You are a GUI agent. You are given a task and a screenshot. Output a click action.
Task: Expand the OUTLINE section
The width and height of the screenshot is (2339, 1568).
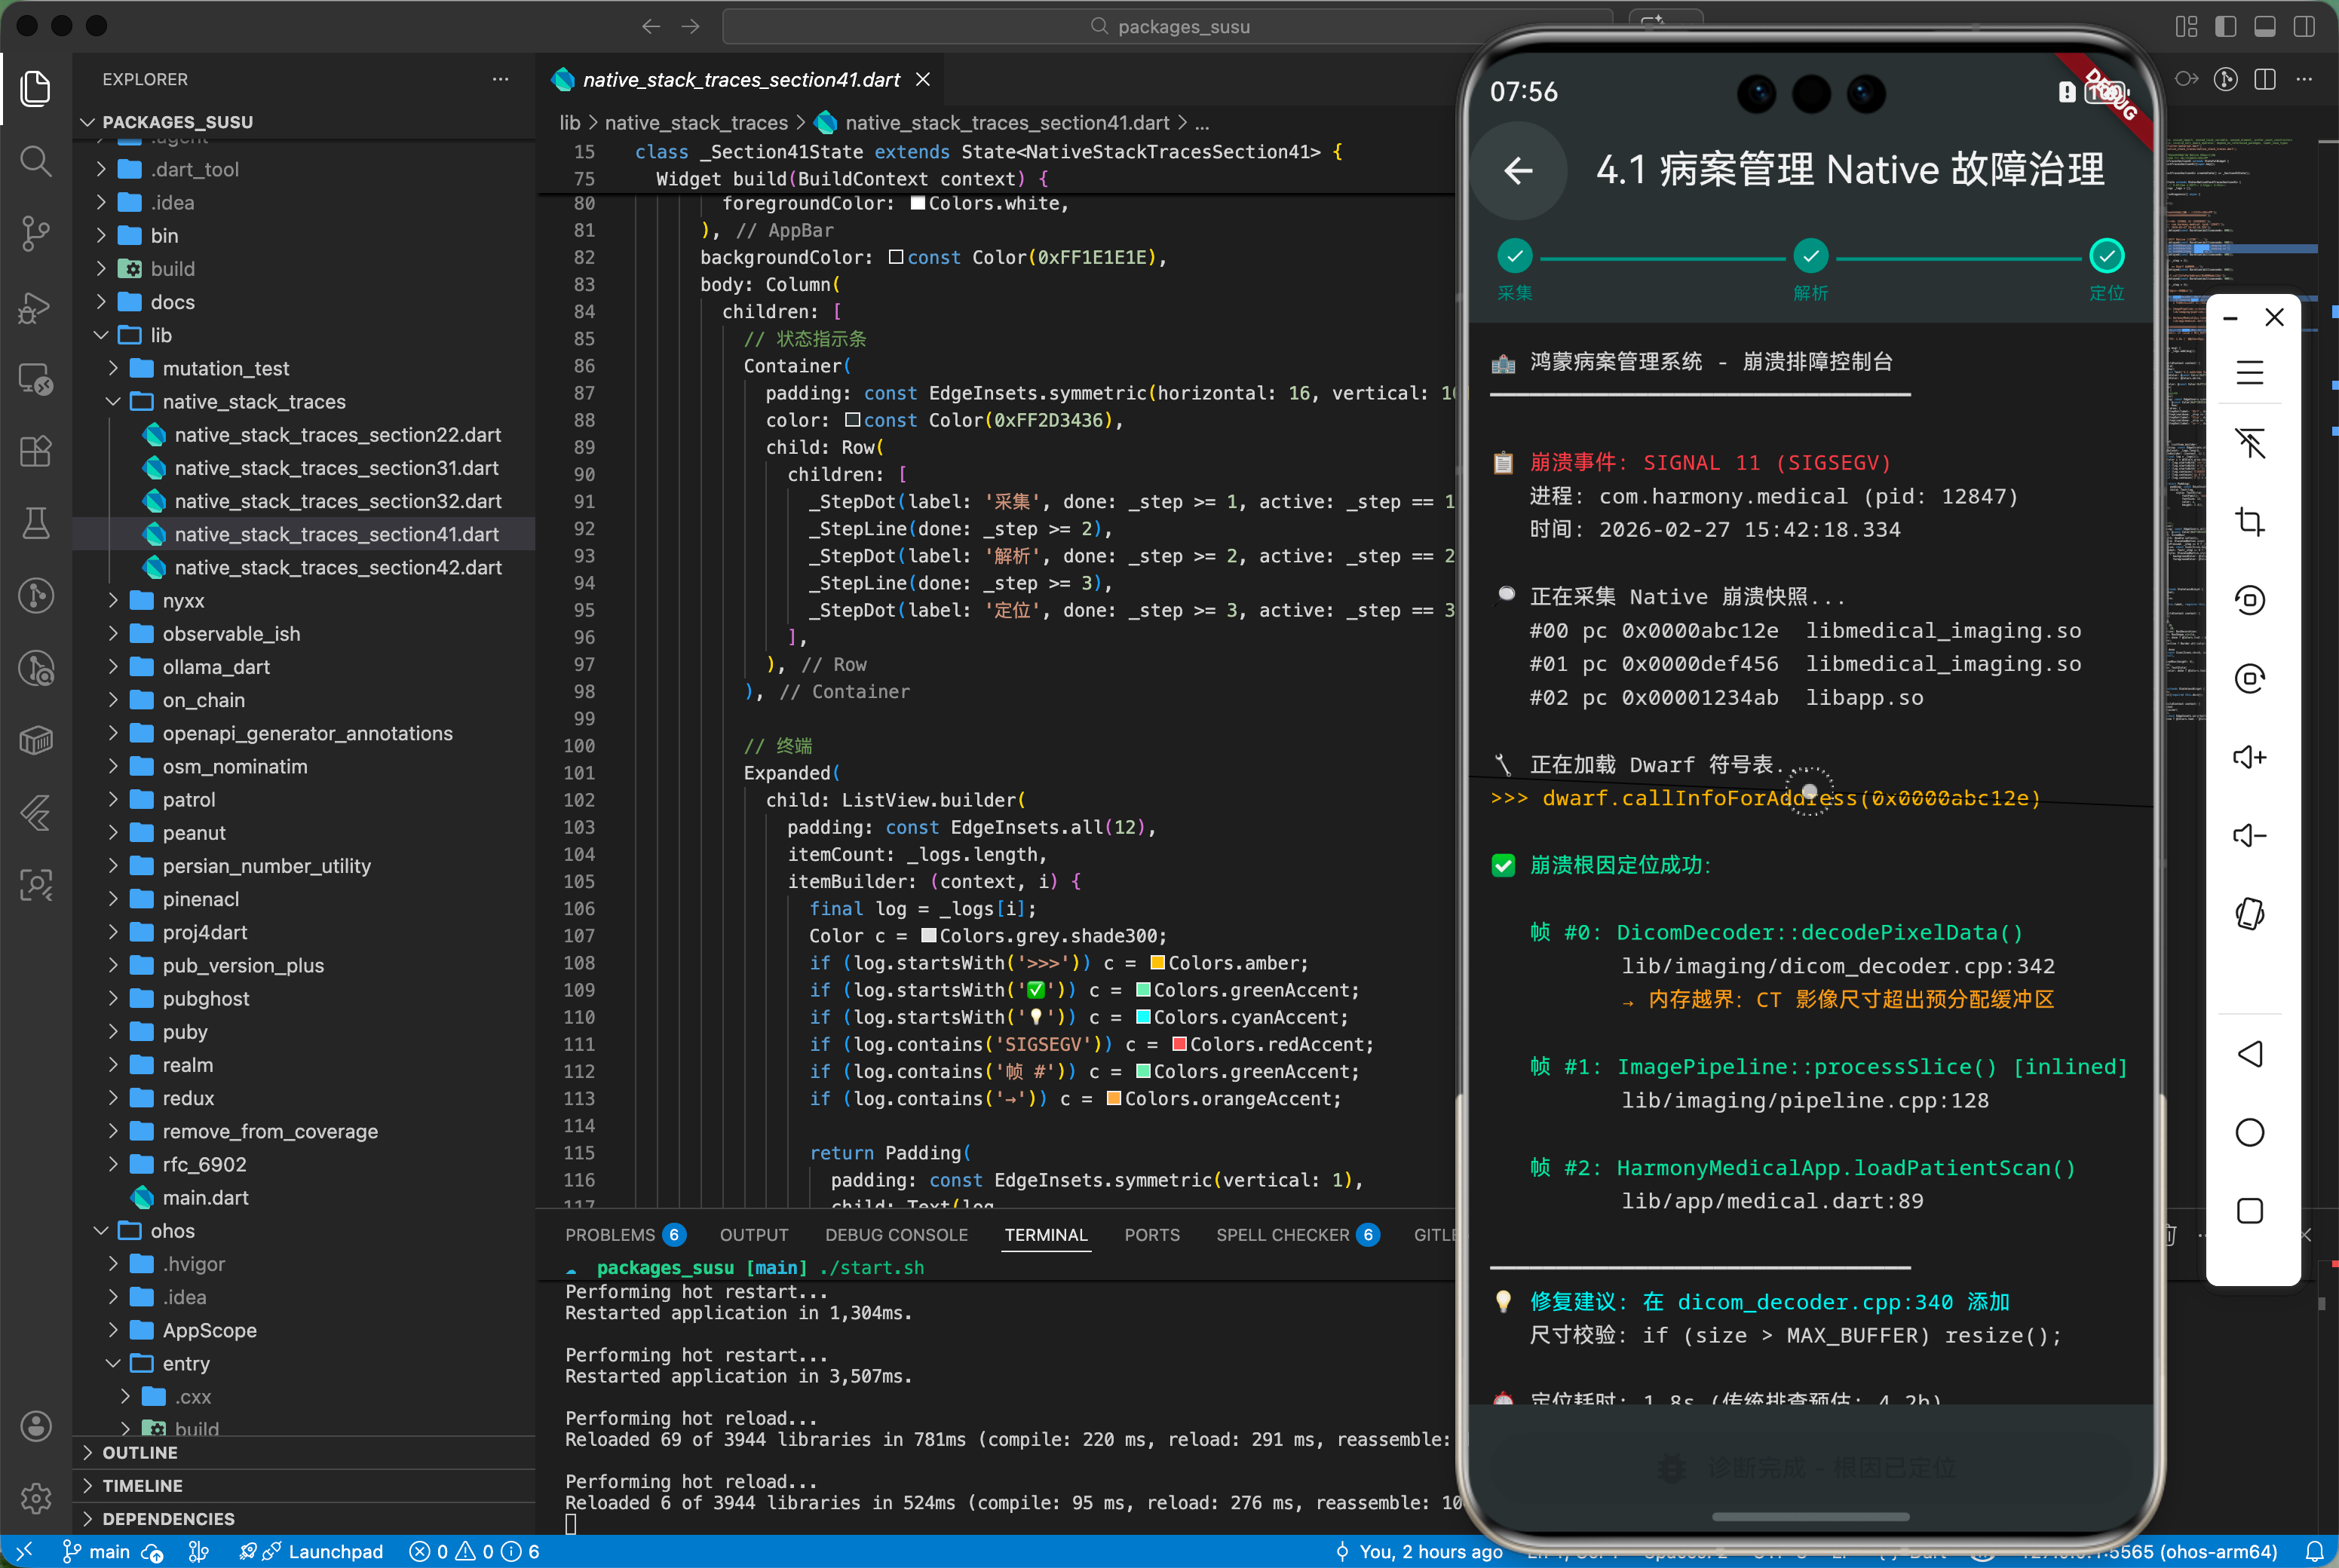[x=140, y=1452]
